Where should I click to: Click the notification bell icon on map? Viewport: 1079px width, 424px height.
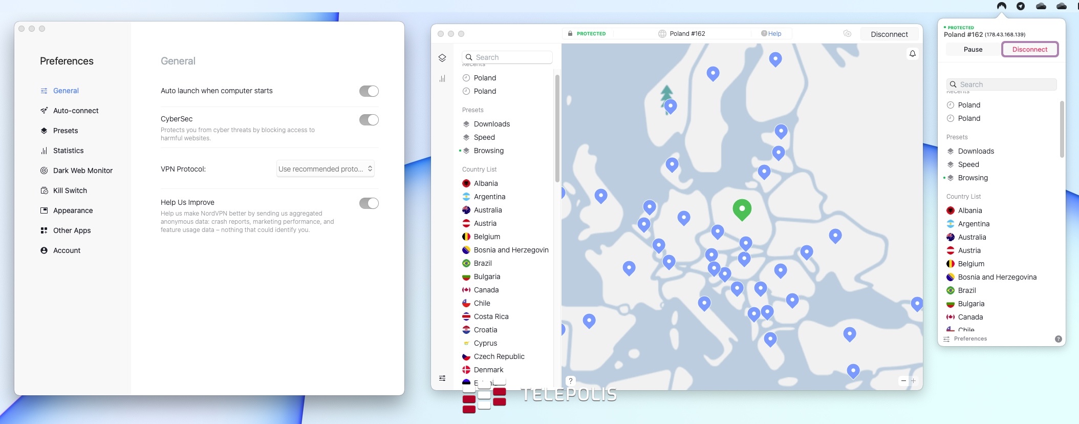pyautogui.click(x=912, y=54)
